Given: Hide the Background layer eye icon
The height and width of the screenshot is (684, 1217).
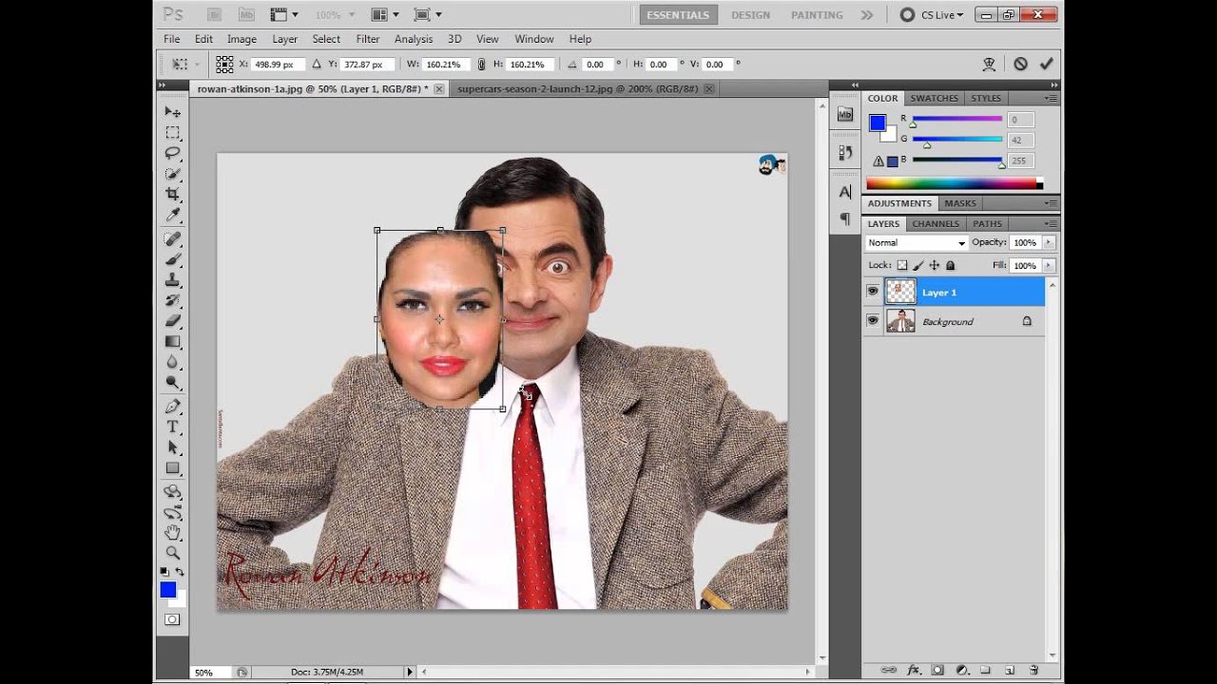Looking at the screenshot, I should [873, 321].
